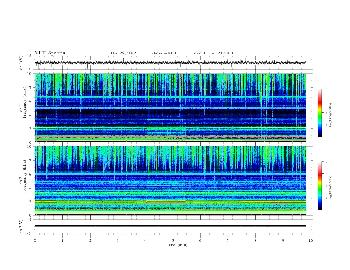The image size is (350, 270).
Task: Click the "8" tick on ch.2 frequency axis
Action: click(x=31, y=161)
